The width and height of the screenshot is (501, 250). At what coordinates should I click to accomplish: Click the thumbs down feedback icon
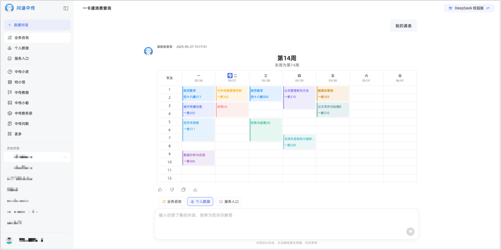[x=172, y=190]
